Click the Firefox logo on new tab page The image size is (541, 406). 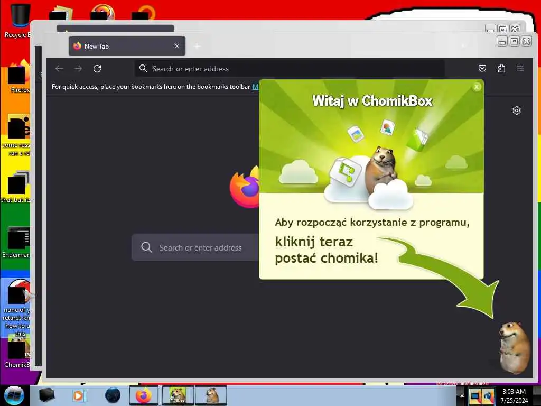pos(245,188)
